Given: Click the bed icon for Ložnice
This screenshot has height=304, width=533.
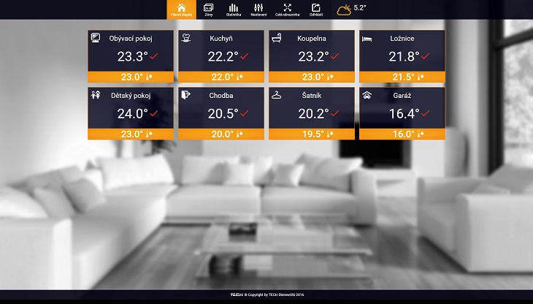Looking at the screenshot, I should (x=367, y=38).
